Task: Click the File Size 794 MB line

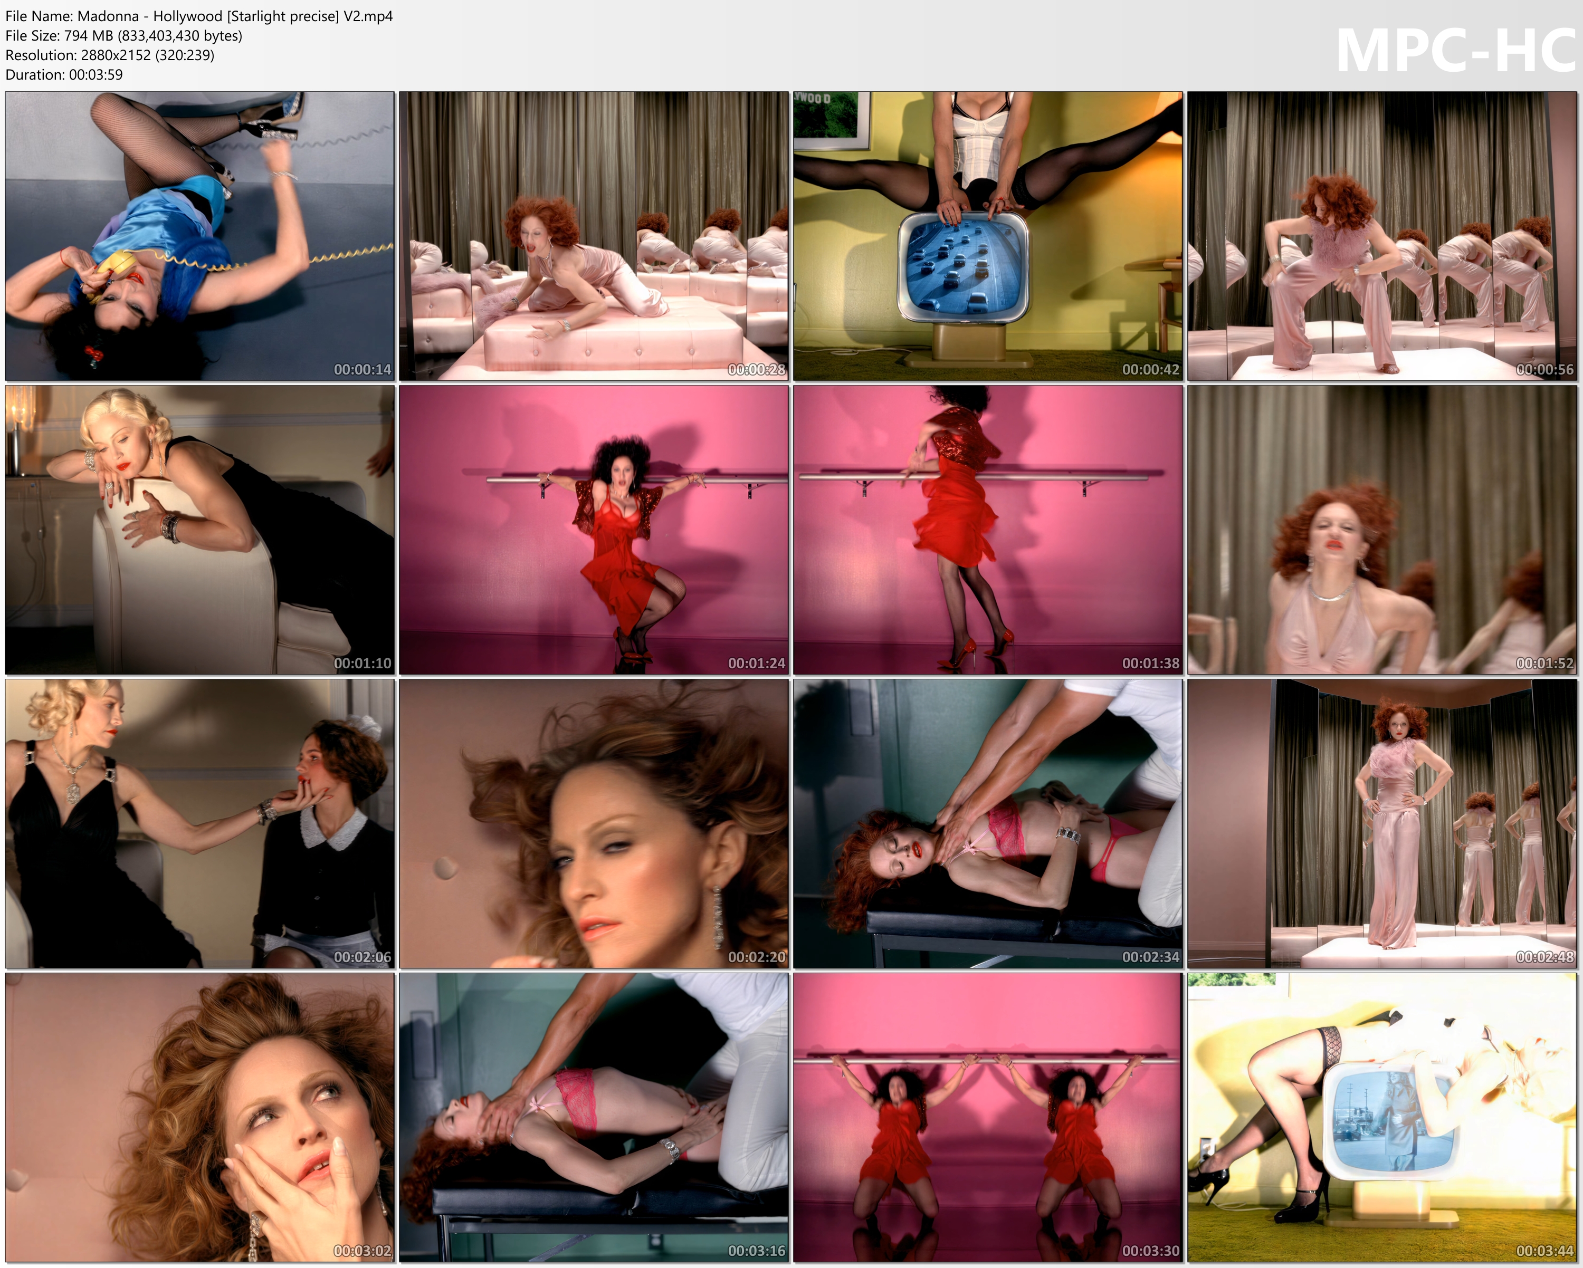Action: [124, 35]
